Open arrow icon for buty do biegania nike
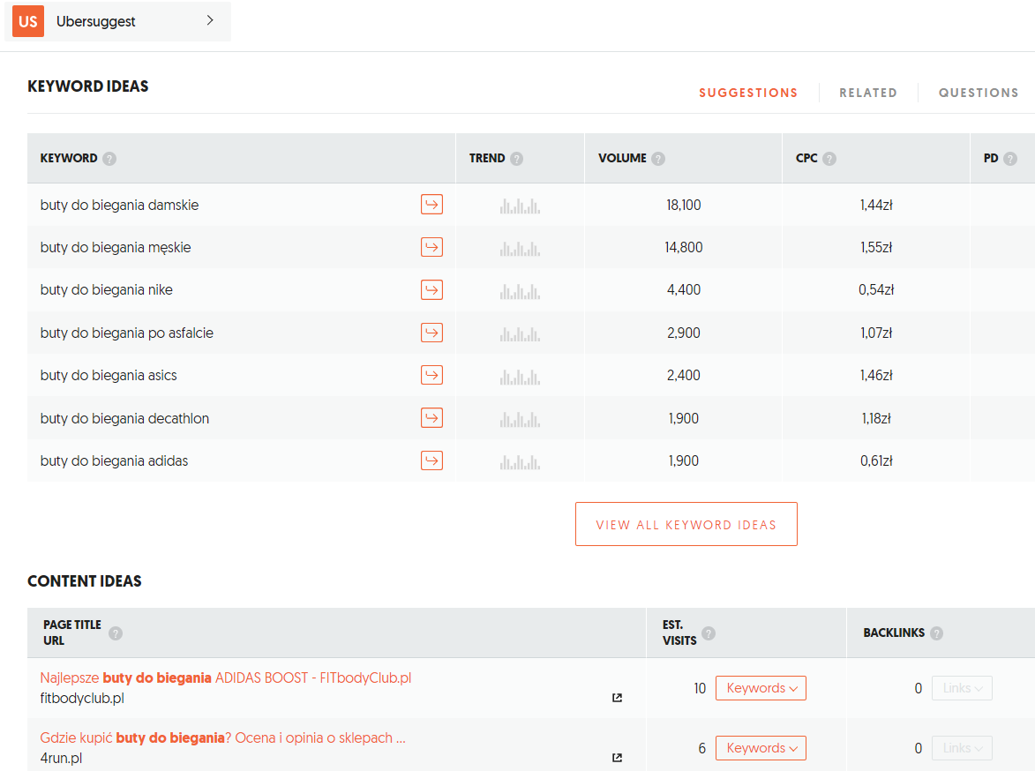Image resolution: width=1035 pixels, height=771 pixels. pyautogui.click(x=431, y=289)
